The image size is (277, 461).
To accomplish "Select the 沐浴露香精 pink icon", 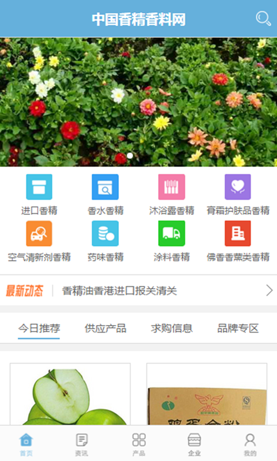I will (171, 187).
